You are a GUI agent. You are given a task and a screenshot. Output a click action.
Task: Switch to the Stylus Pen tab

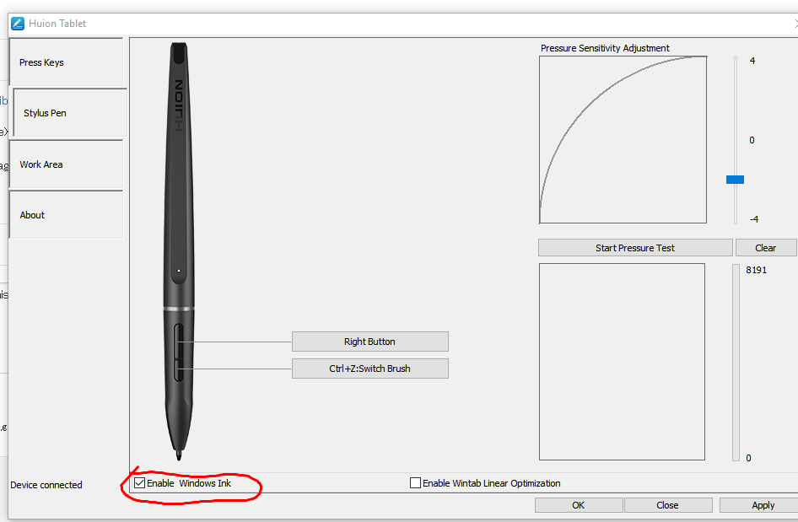(70, 113)
